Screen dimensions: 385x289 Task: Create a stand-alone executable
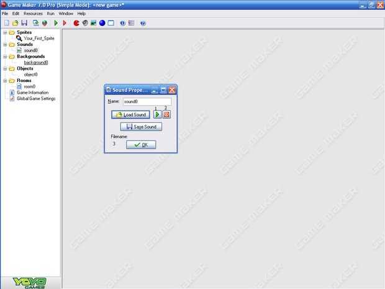36,23
